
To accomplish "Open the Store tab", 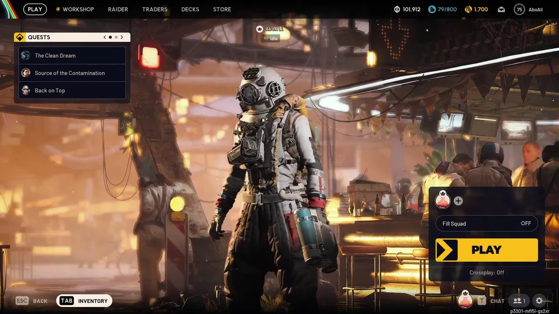I will click(222, 9).
